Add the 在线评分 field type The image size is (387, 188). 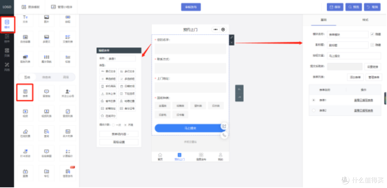tap(108, 116)
